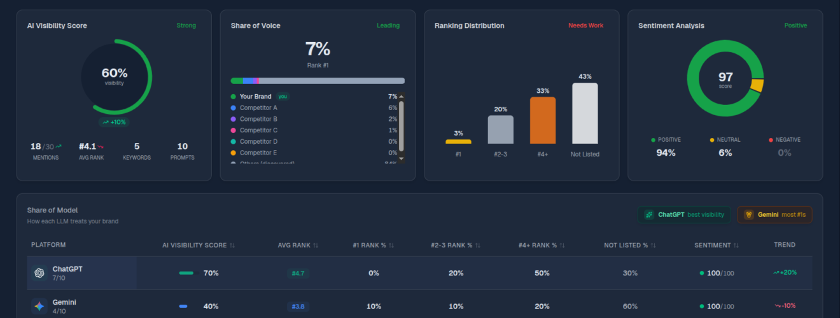
Task: Click the orange #4+ bar in Ranking Distribution
Action: coord(543,120)
